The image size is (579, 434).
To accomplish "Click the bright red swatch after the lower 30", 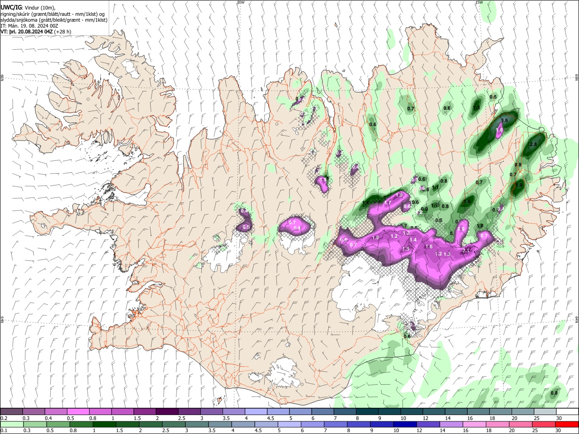I will (x=567, y=425).
